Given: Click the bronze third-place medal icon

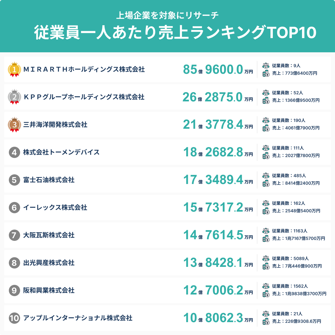Looking at the screenshot, I should coord(14,125).
